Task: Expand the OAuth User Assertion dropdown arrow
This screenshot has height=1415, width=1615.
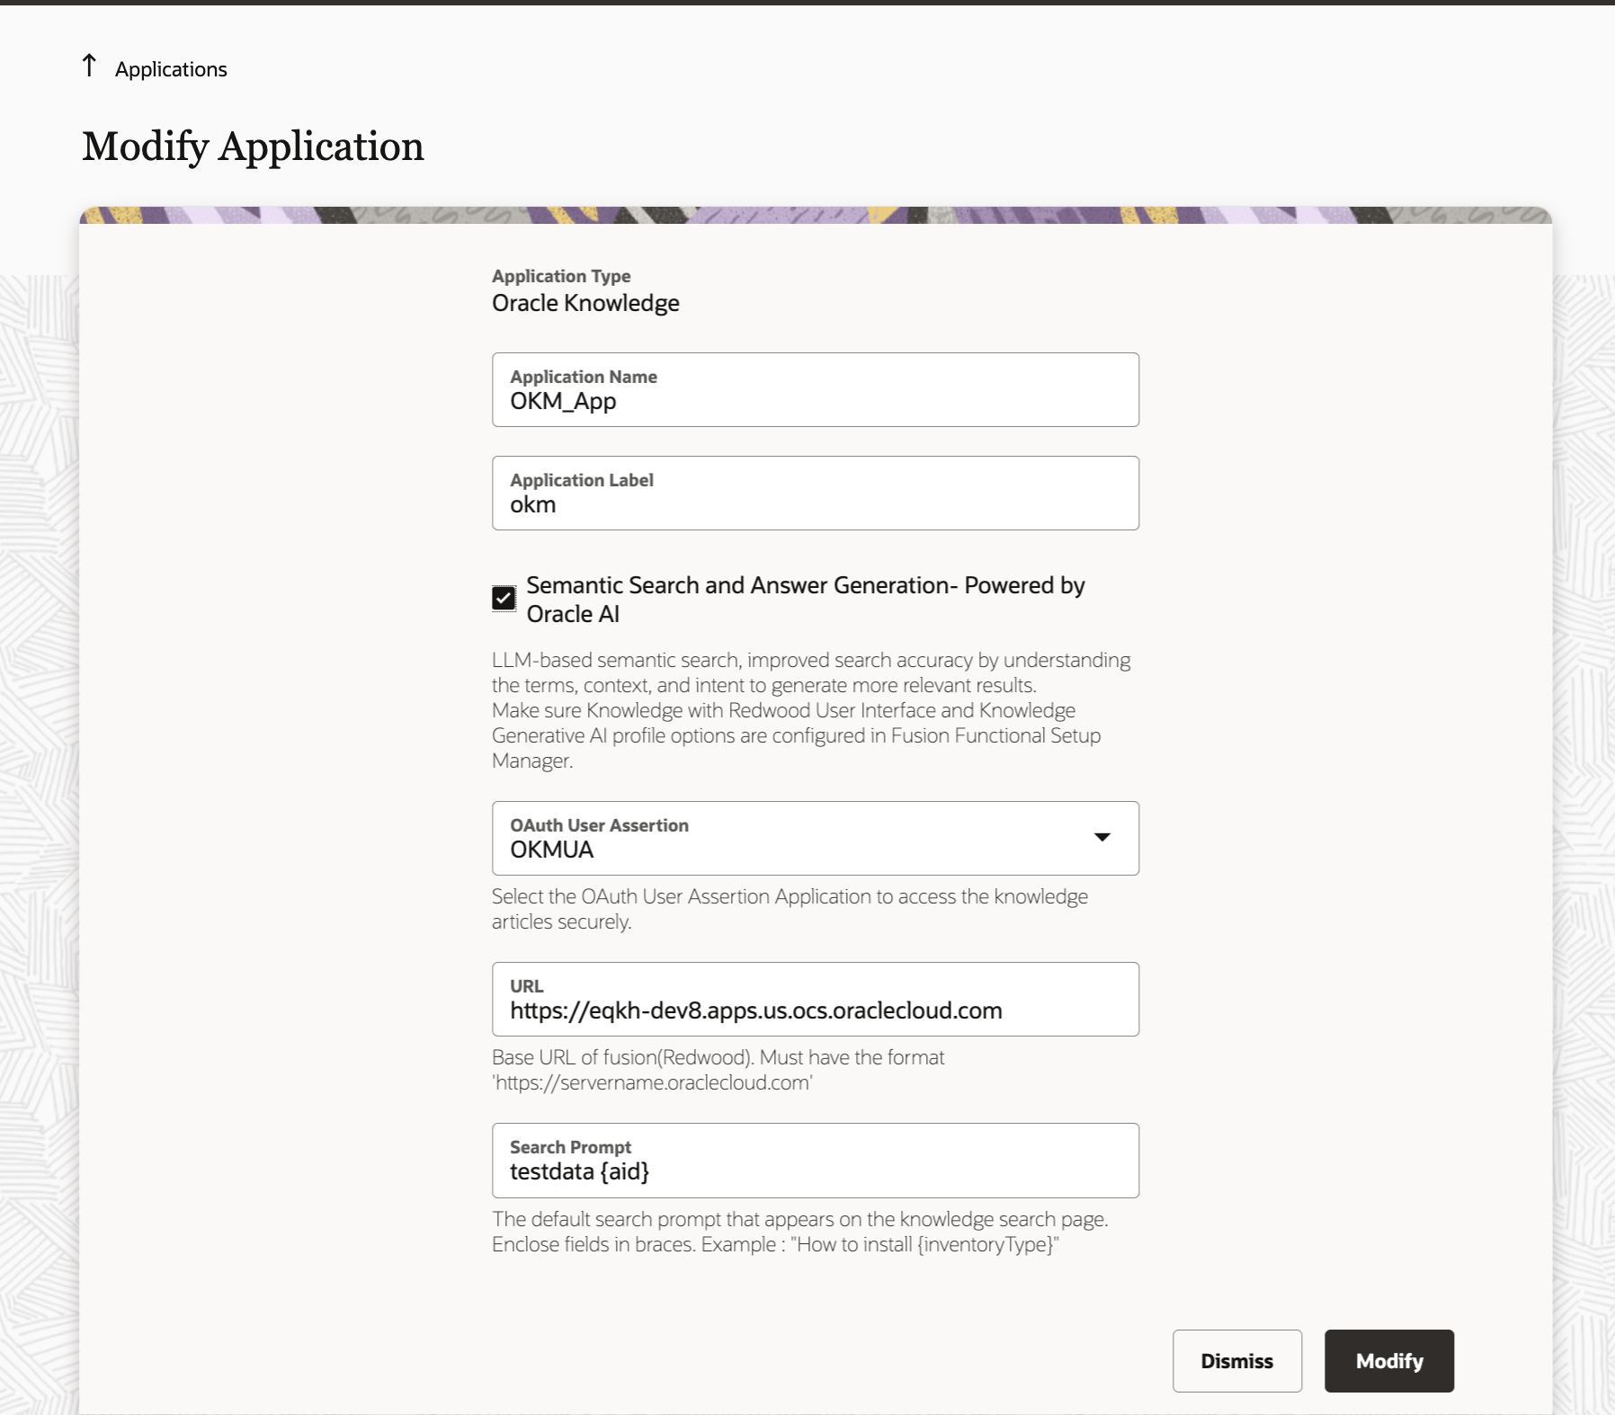Action: point(1102,837)
